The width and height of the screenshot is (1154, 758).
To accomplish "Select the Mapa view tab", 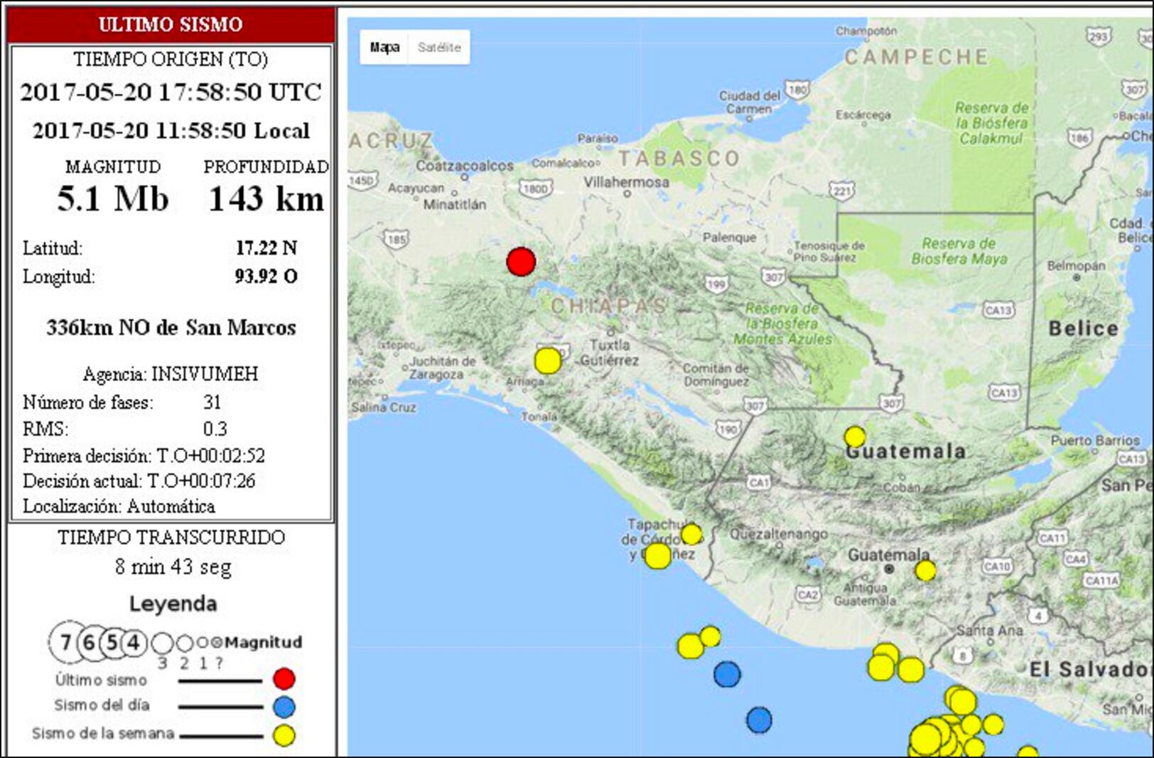I will [x=384, y=48].
